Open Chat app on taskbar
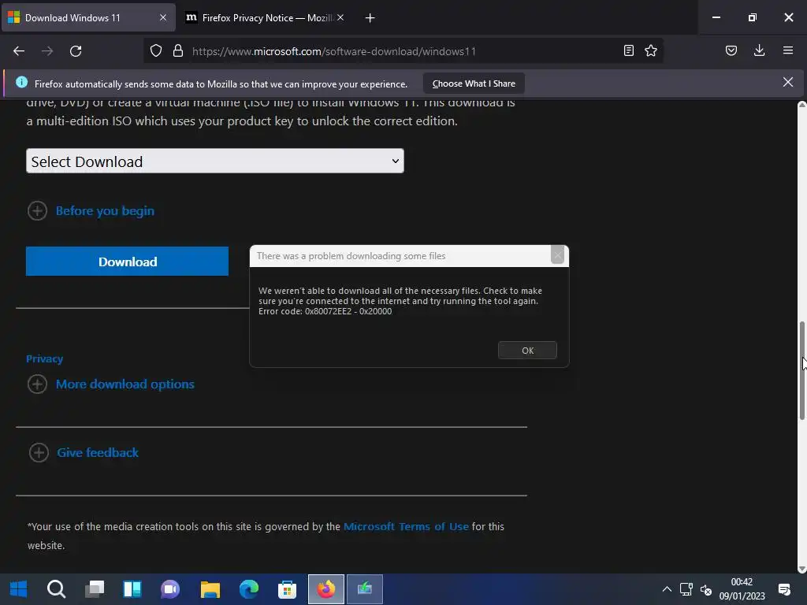The height and width of the screenshot is (605, 807). (170, 589)
